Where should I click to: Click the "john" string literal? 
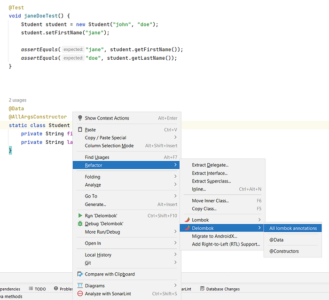click(x=122, y=24)
